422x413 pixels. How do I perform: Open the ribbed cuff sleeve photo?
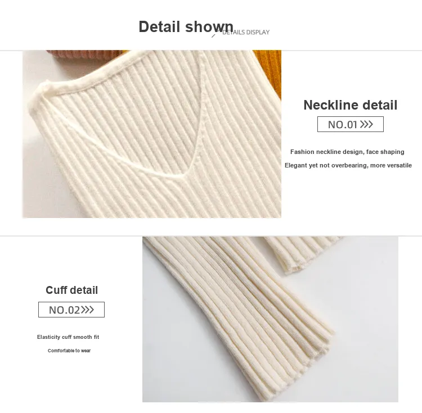[x=270, y=319]
